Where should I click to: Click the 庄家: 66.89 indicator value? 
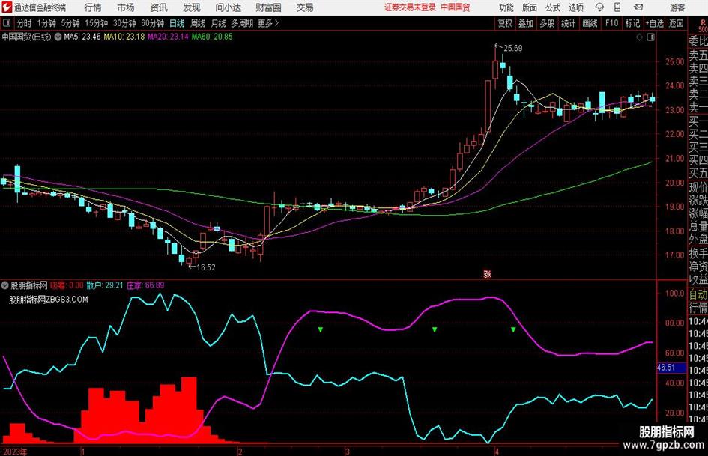(x=145, y=285)
